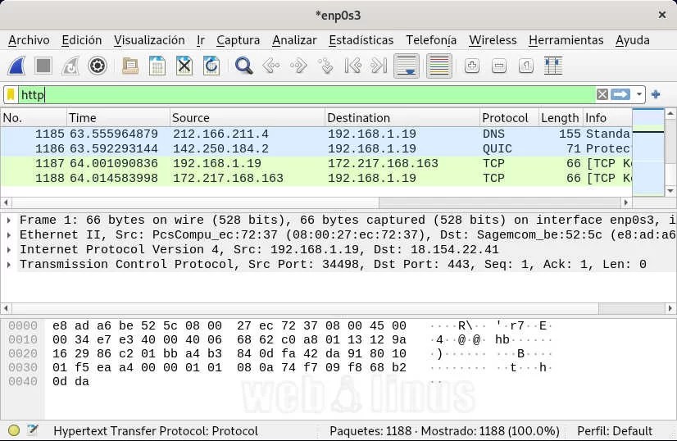The width and height of the screenshot is (677, 441).
Task: Go forward to next packet
Action: (298, 66)
